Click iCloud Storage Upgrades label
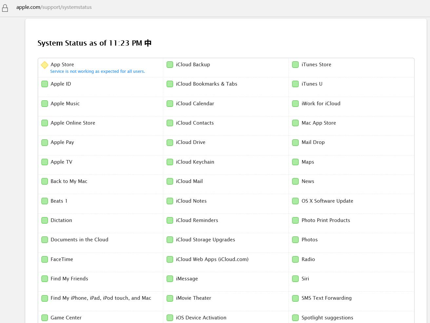 click(x=205, y=240)
